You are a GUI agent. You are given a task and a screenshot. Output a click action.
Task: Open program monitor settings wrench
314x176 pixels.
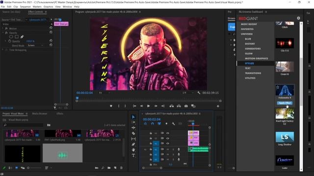click(x=199, y=93)
